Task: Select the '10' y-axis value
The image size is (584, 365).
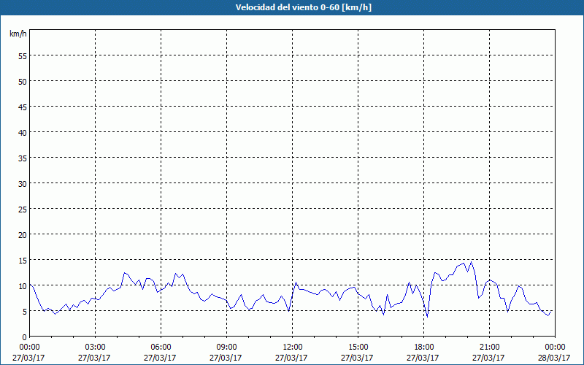Action: (x=23, y=285)
